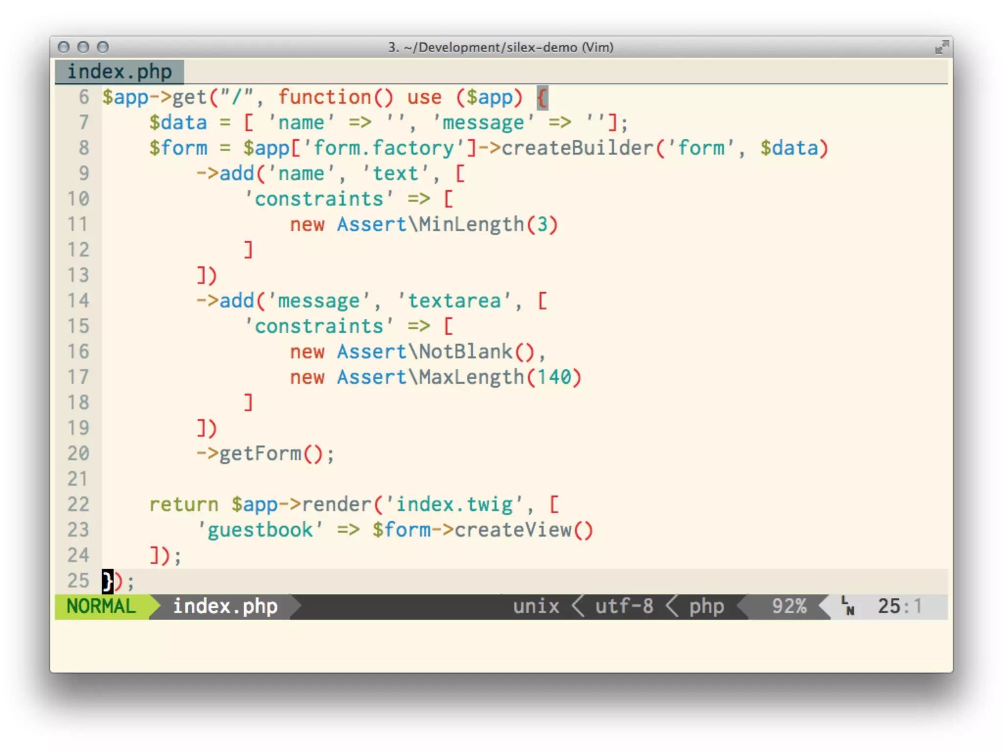Click getForm() call on line 20
Viewport: 1003px width, 752px height.
pyautogui.click(x=270, y=454)
